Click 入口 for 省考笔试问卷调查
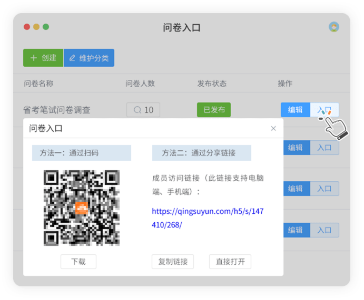The height and width of the screenshot is (300, 364). 324,110
